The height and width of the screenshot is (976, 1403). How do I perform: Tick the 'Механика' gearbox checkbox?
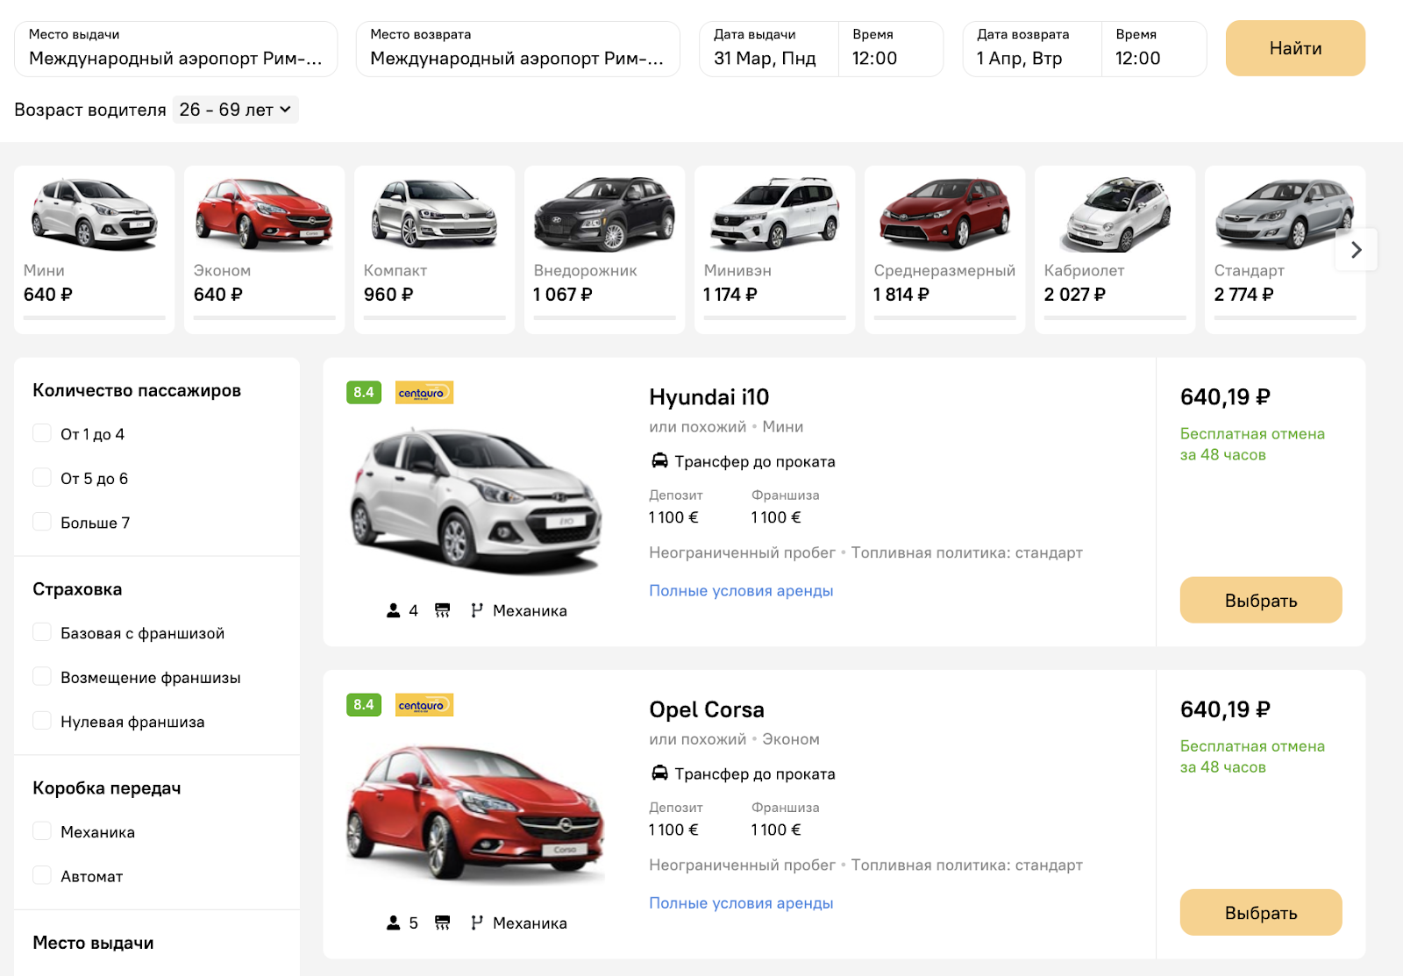coord(42,831)
